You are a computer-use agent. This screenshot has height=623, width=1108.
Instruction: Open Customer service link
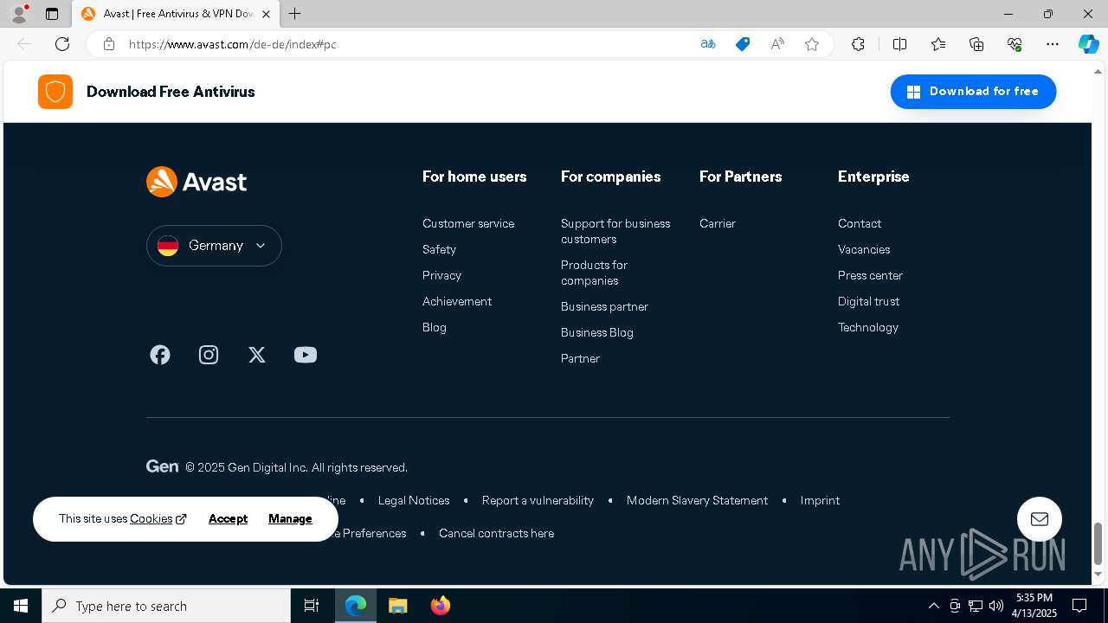[468, 223]
